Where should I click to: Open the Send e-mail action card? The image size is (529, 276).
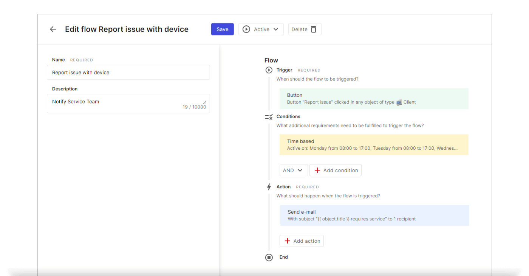click(x=374, y=216)
